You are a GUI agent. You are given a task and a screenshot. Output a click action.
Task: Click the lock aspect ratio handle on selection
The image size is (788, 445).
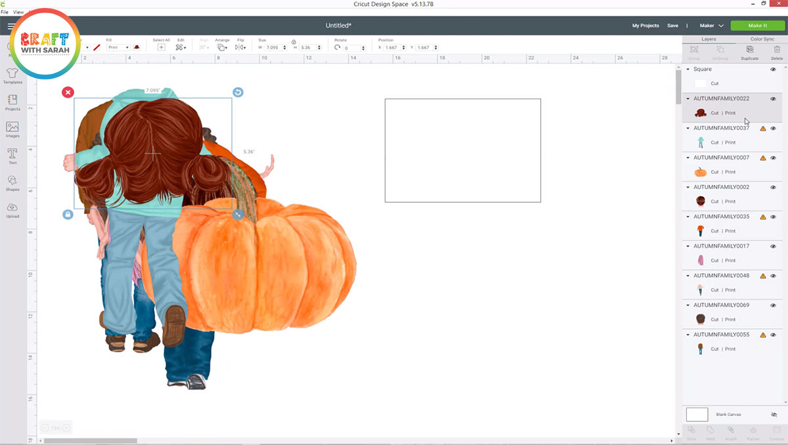pos(68,215)
